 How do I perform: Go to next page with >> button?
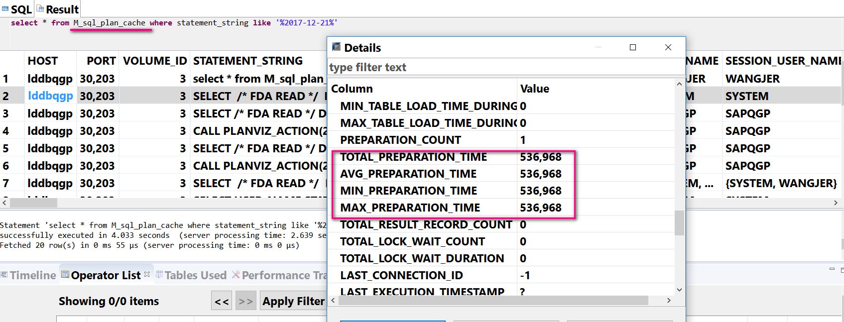pyautogui.click(x=245, y=301)
